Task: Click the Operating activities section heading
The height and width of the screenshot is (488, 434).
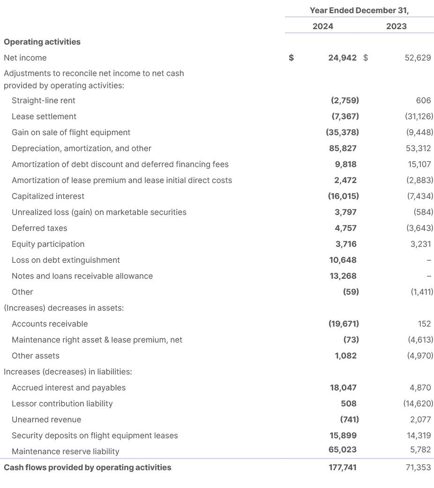Action: pyautogui.click(x=42, y=42)
